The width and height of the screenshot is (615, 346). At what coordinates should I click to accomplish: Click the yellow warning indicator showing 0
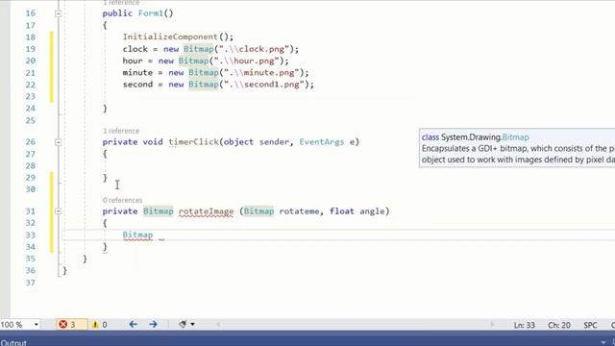click(100, 325)
